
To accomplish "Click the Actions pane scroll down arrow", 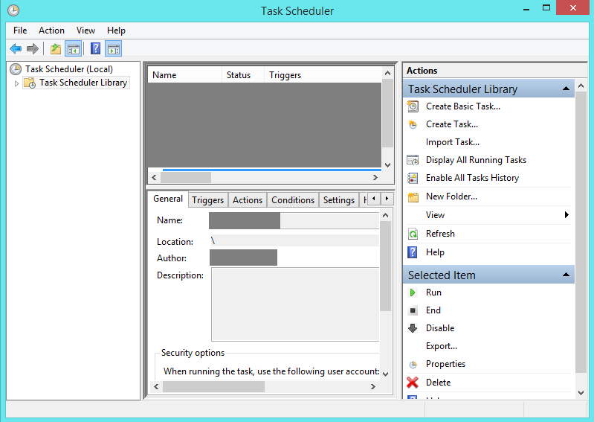I will pyautogui.click(x=581, y=393).
